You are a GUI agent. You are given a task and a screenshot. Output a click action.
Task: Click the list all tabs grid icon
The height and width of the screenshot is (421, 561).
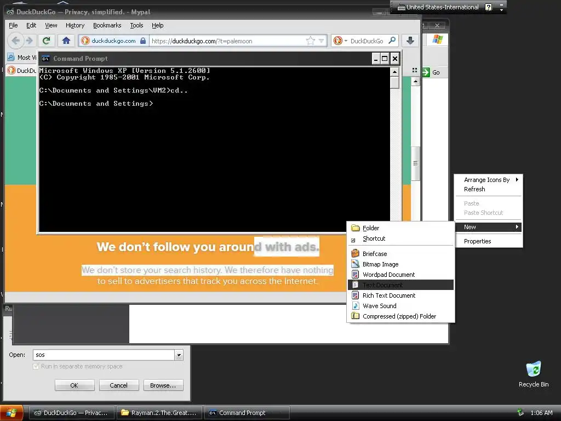tap(415, 71)
